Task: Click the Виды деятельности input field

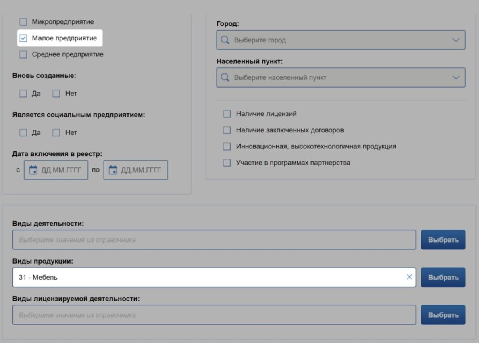Action: pyautogui.click(x=214, y=240)
